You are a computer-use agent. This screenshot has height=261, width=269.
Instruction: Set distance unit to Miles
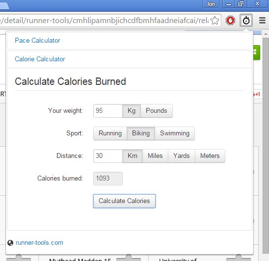tap(155, 156)
